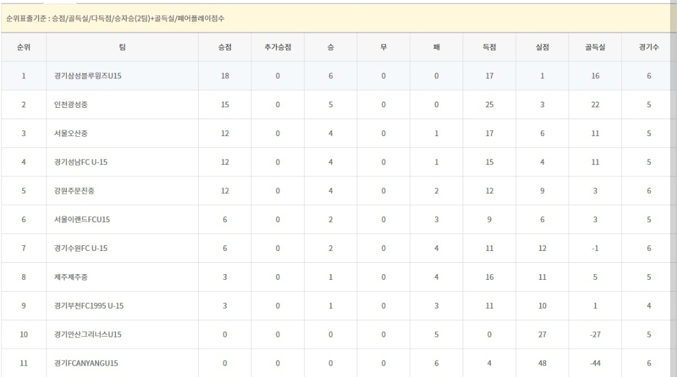Select team 제주제주중

[71, 277]
